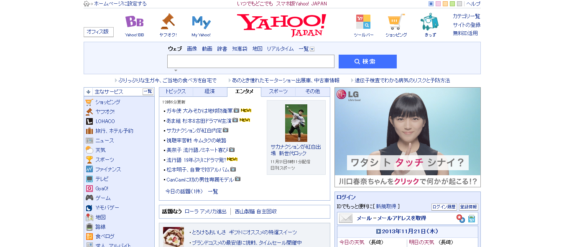Screen dimensions: 564x247
Task: Open スマホ版Yahoo! JAPAN link
Action: point(301,4)
